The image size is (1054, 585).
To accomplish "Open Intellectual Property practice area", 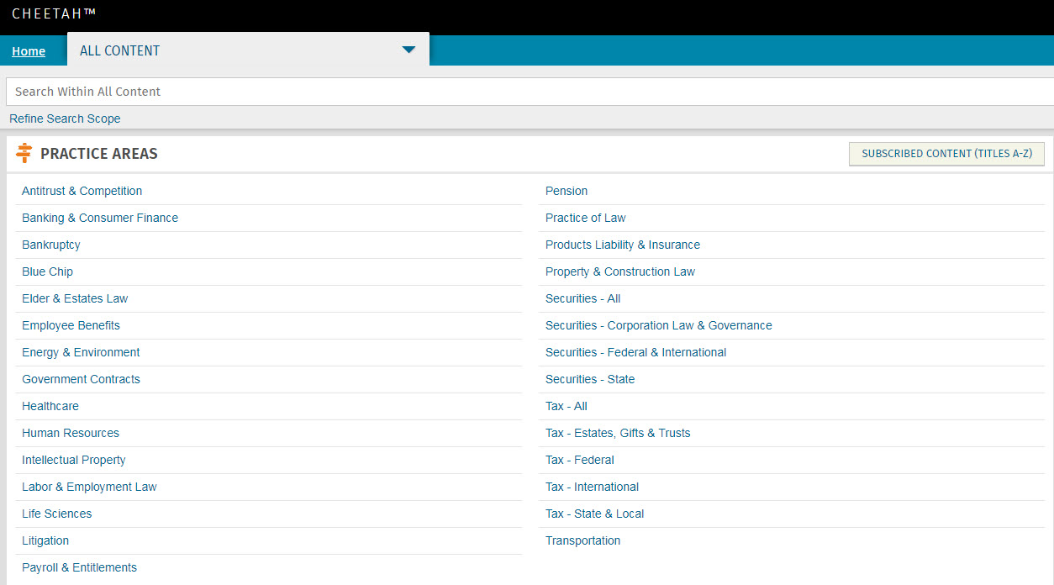I will [74, 460].
